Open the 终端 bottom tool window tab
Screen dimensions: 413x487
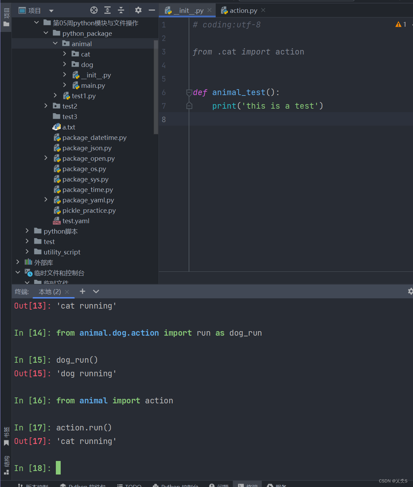coord(248,485)
